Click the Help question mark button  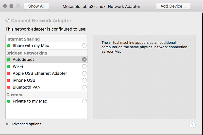tap(192, 124)
